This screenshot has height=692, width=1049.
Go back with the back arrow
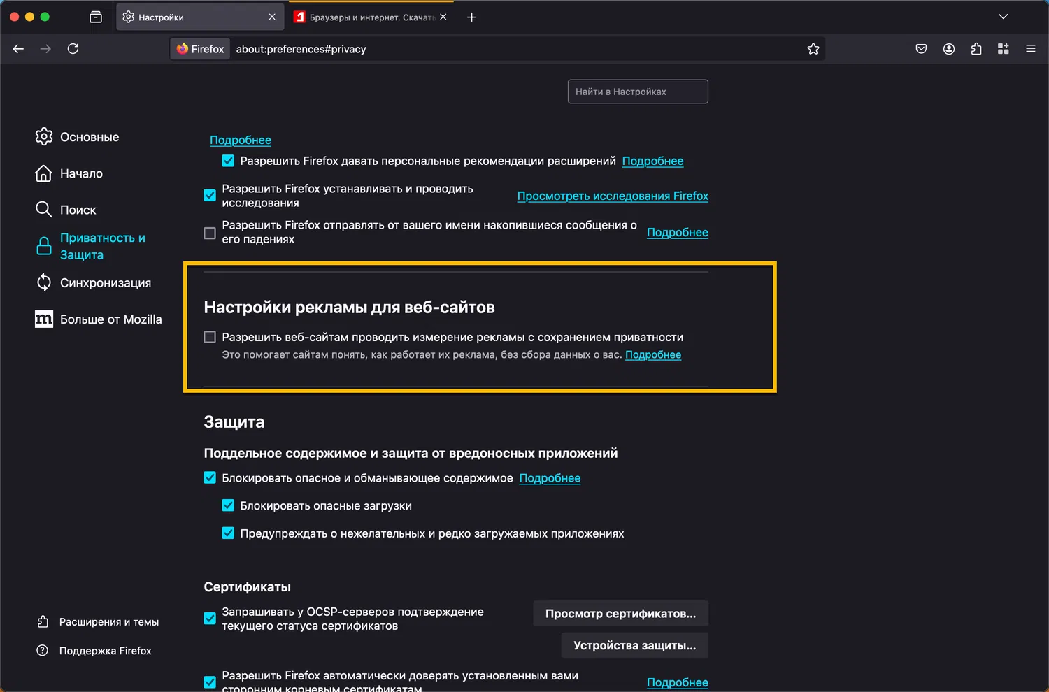point(19,49)
